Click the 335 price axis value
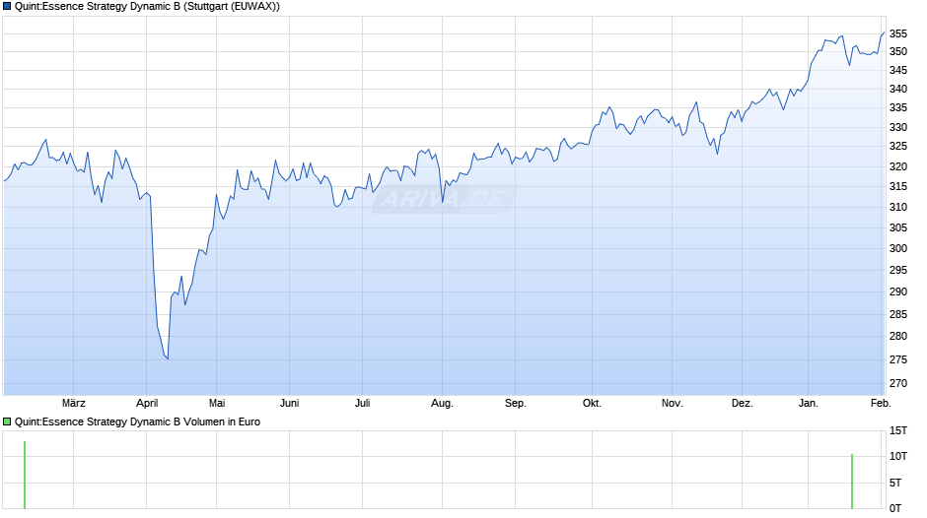 898,107
